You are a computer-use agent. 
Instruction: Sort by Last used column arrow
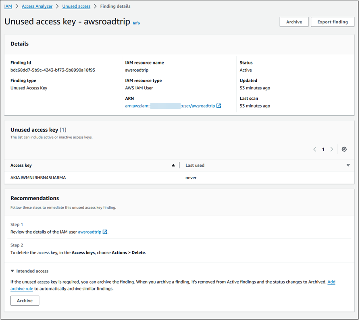348,166
